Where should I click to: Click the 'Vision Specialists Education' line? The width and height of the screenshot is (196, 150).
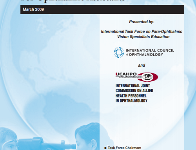click(x=143, y=37)
